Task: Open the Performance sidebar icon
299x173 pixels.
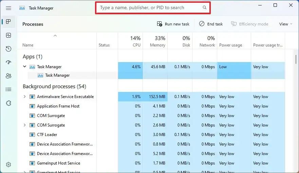Action: (8, 35)
